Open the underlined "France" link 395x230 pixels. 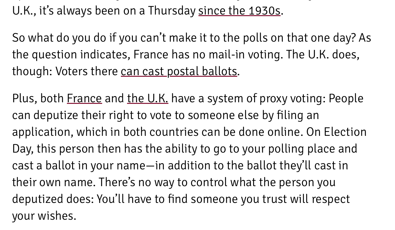[84, 98]
